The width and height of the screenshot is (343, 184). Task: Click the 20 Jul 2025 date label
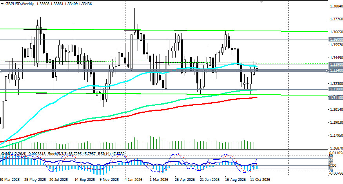(58, 180)
